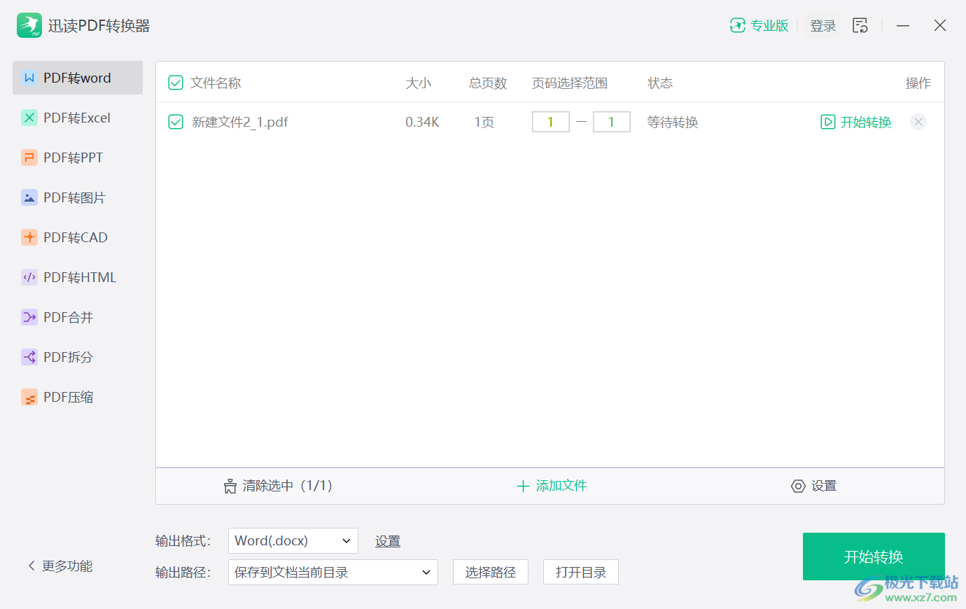Click the 页码选择范围 column header

click(570, 83)
